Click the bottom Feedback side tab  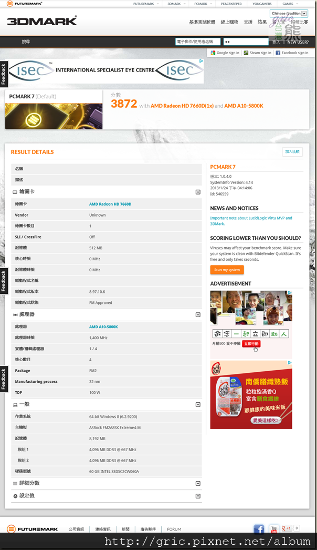pos(4,379)
